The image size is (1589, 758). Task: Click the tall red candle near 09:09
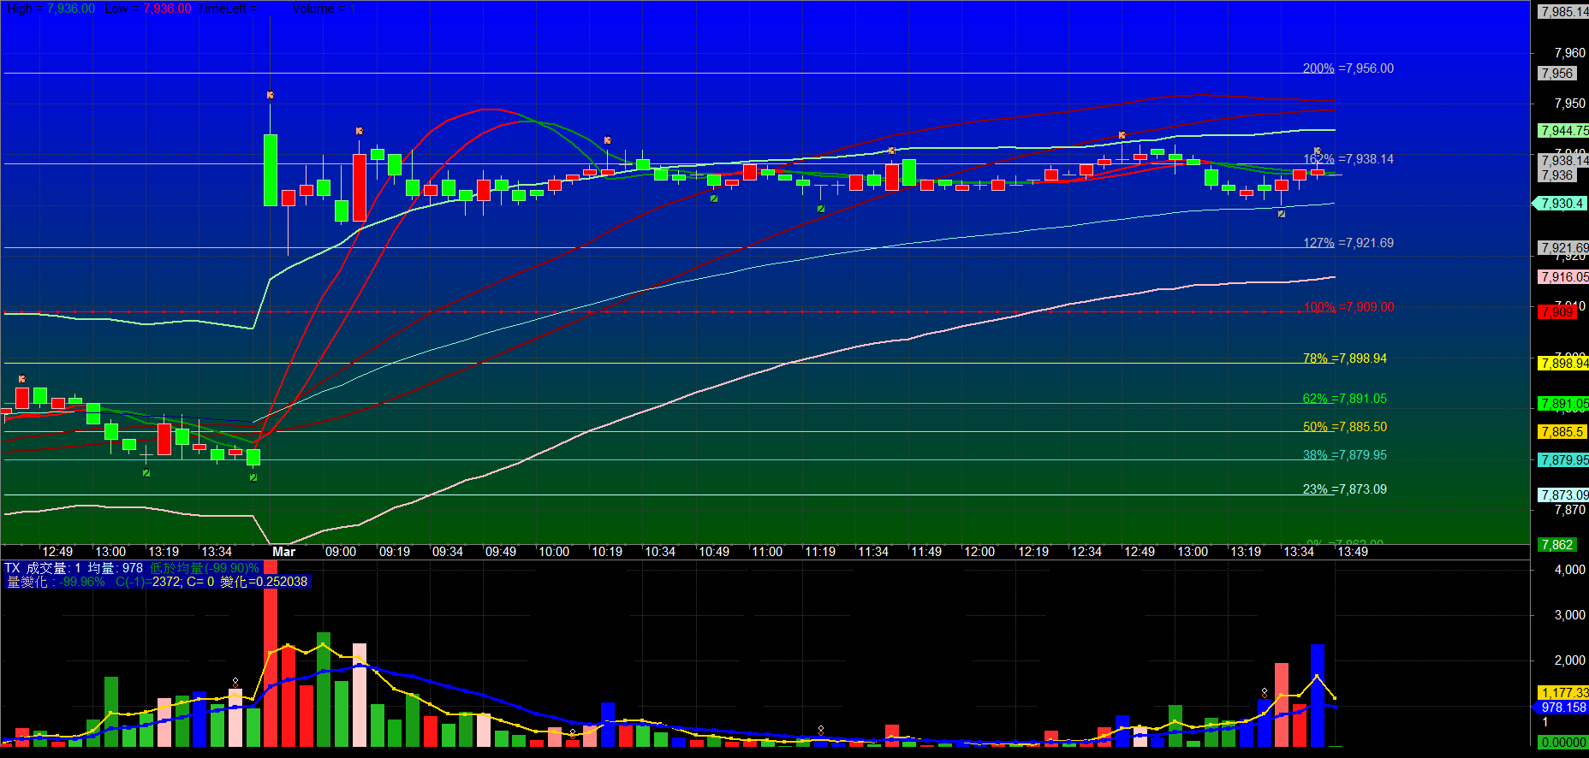360,187
